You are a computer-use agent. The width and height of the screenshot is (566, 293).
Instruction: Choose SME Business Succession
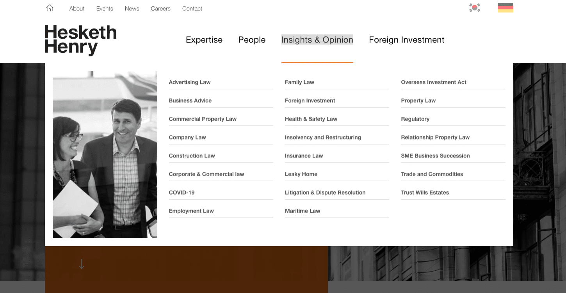pyautogui.click(x=435, y=155)
